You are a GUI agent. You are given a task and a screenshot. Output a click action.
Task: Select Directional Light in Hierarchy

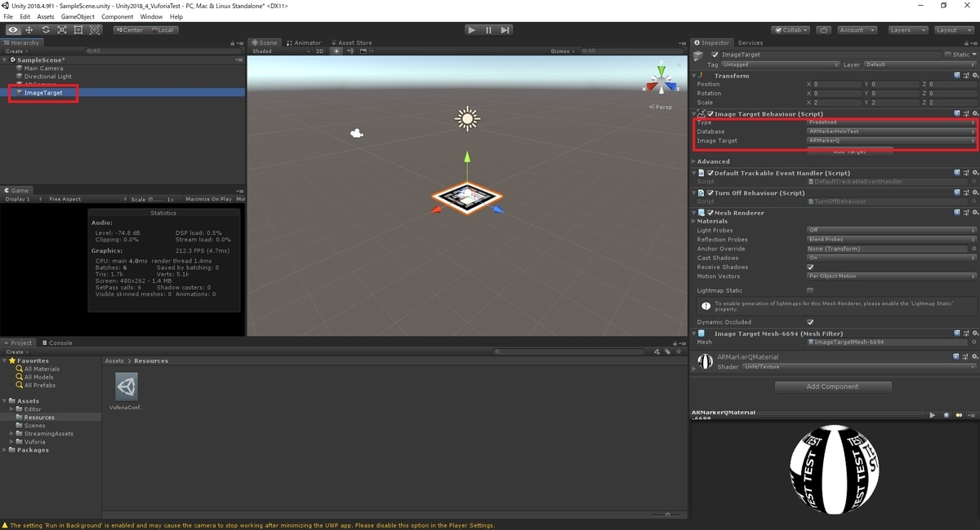pos(48,77)
